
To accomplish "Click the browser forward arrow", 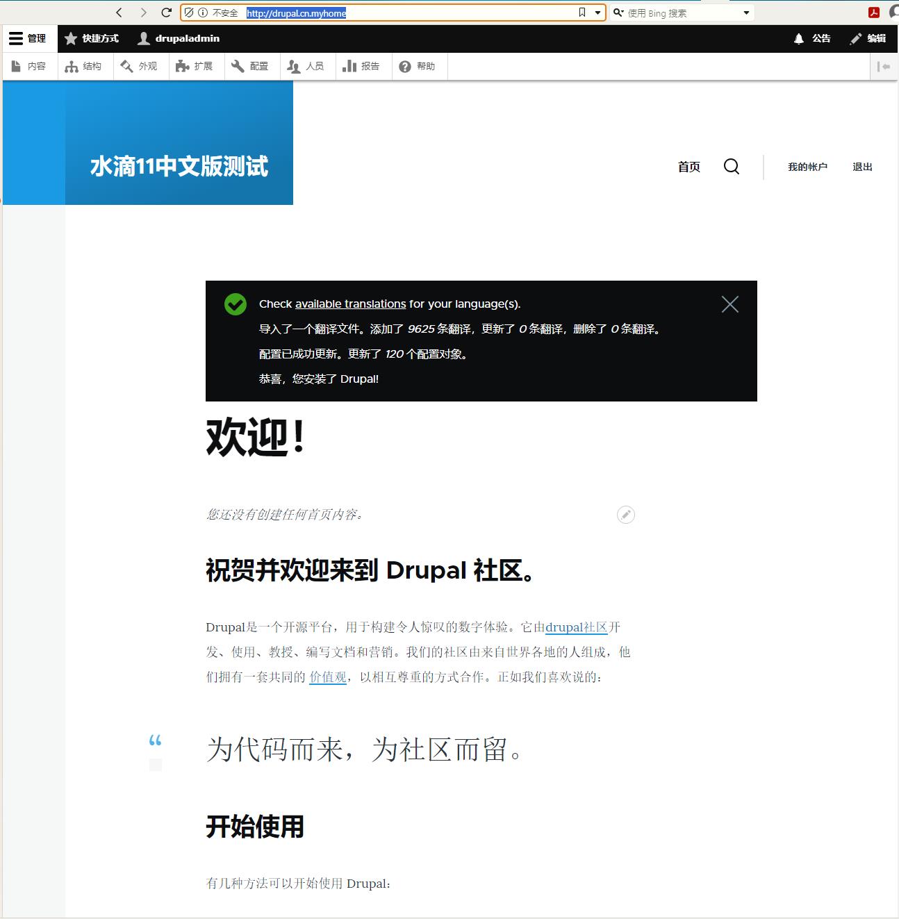I will (x=143, y=13).
